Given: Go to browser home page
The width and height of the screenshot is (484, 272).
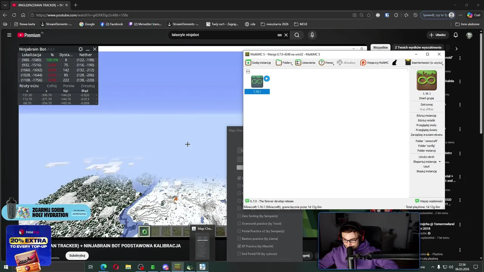Looking at the screenshot, I should [x=23, y=15].
